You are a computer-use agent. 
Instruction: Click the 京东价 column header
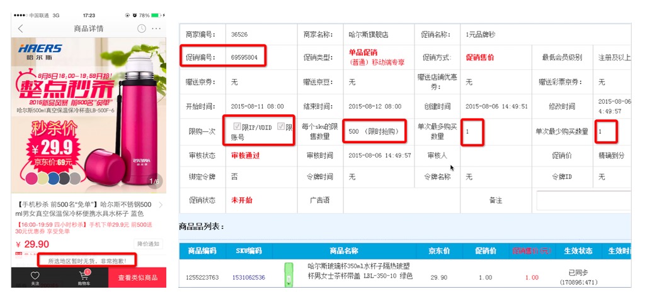439,251
